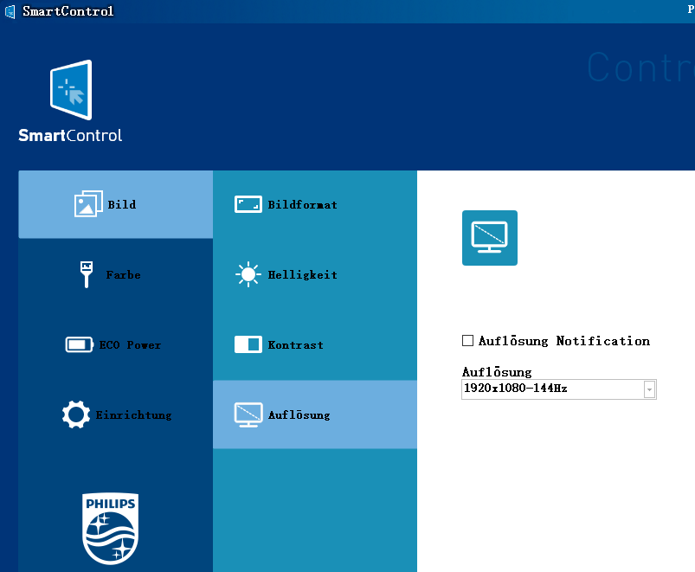The height and width of the screenshot is (572, 695).
Task: Click the Philips shield logo
Action: 111,528
